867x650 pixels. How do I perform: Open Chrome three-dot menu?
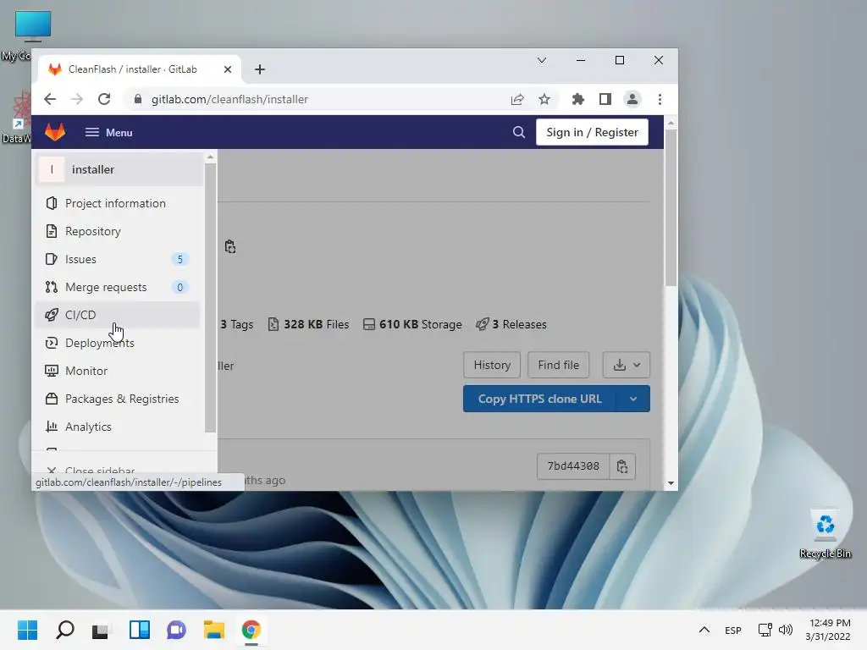click(x=660, y=100)
